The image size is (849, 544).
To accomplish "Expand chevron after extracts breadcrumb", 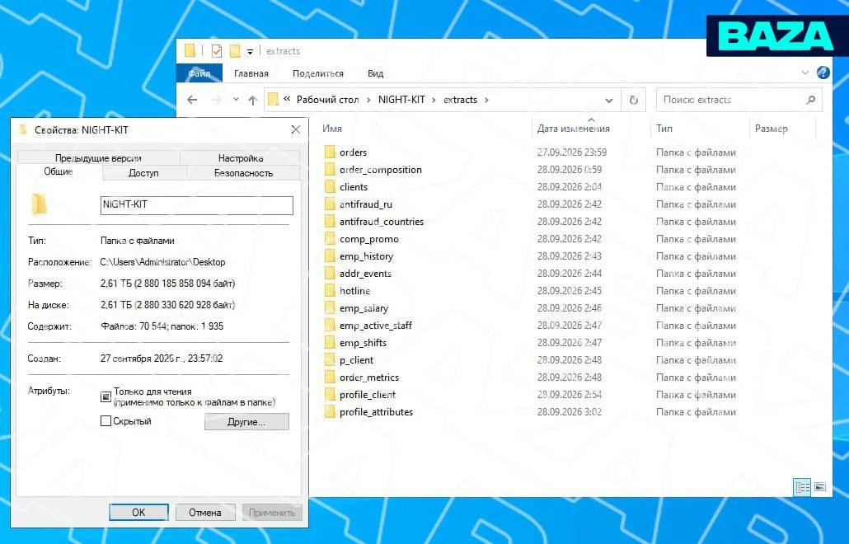I will [x=486, y=100].
